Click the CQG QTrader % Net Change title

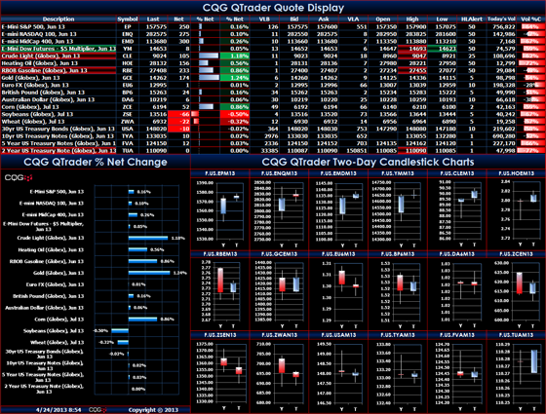96,162
